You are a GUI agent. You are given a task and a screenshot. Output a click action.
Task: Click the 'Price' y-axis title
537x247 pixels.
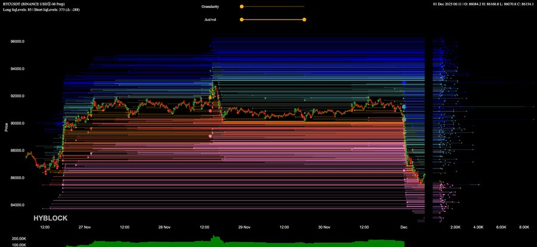(7, 128)
